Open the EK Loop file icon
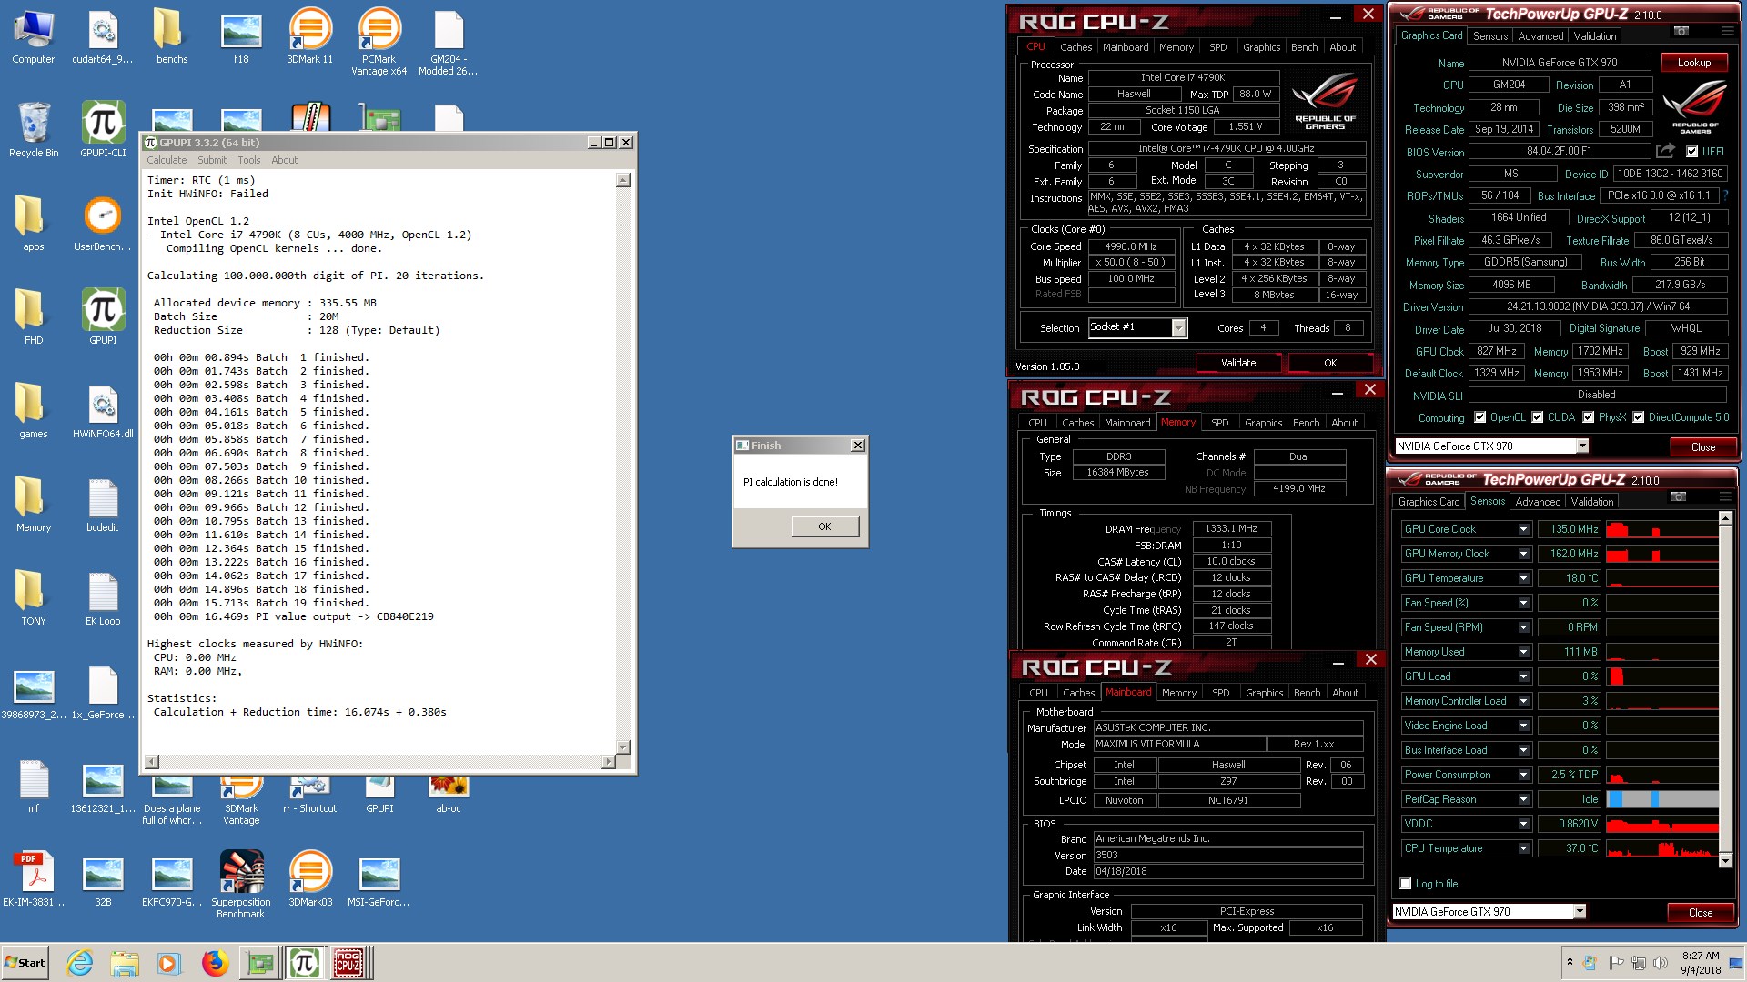Screen dimensions: 1747x982 click(103, 597)
